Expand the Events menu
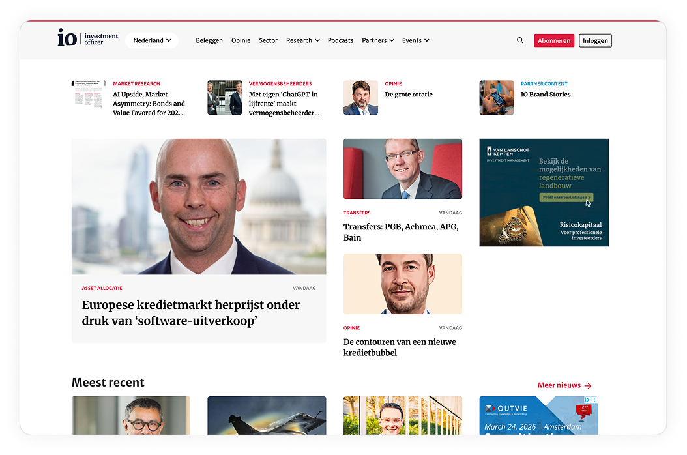 415,40
